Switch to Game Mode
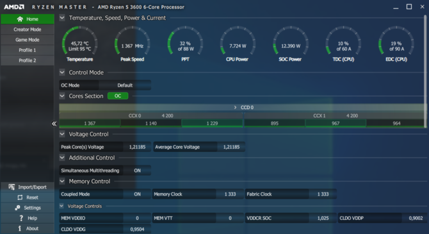The width and height of the screenshot is (429, 234). pos(28,40)
